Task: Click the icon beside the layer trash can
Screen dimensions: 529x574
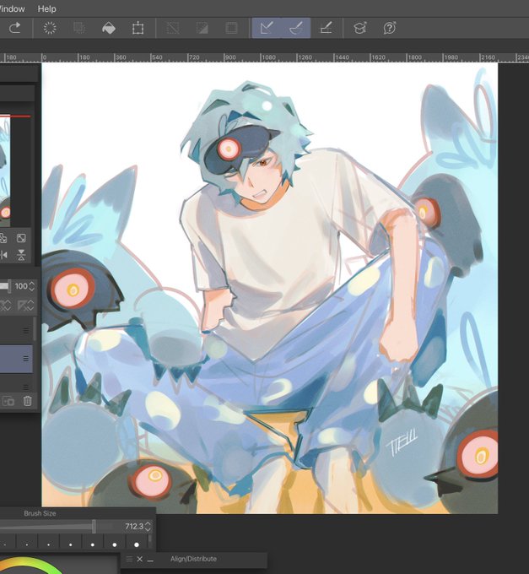Action: click(x=8, y=401)
